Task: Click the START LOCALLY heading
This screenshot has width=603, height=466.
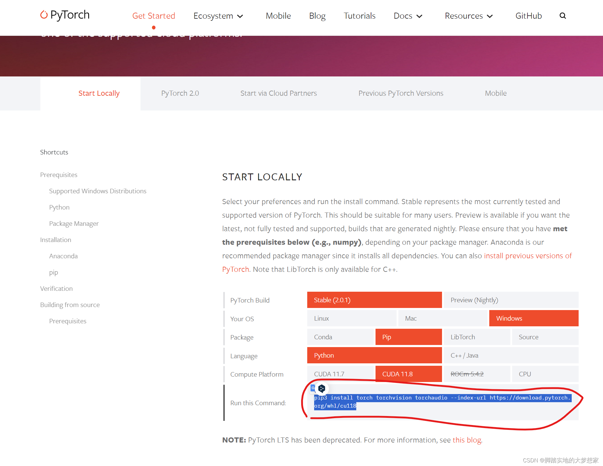Action: 262,177
